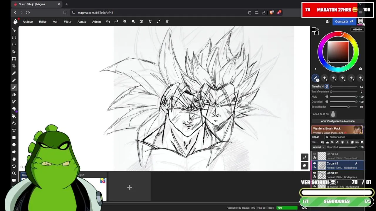Toggle pressure control for Opacidad
Image resolution: width=376 pixels, height=211 pixels.
(327, 102)
